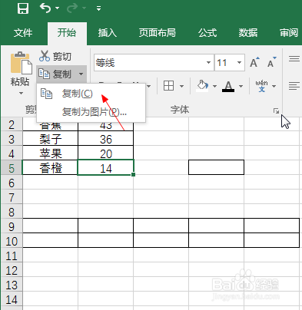302x310 pixels.
Task: Apply font color with underlined A
Action: pos(228,86)
